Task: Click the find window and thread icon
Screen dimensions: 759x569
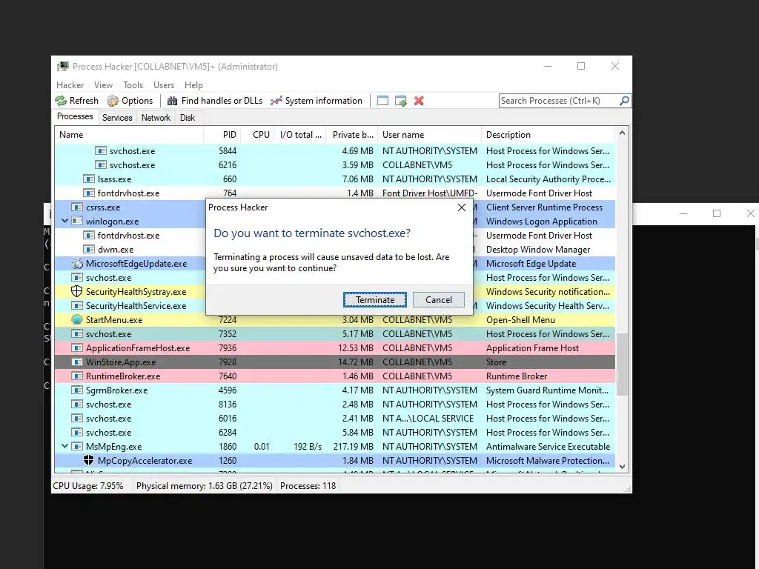Action: 401,101
